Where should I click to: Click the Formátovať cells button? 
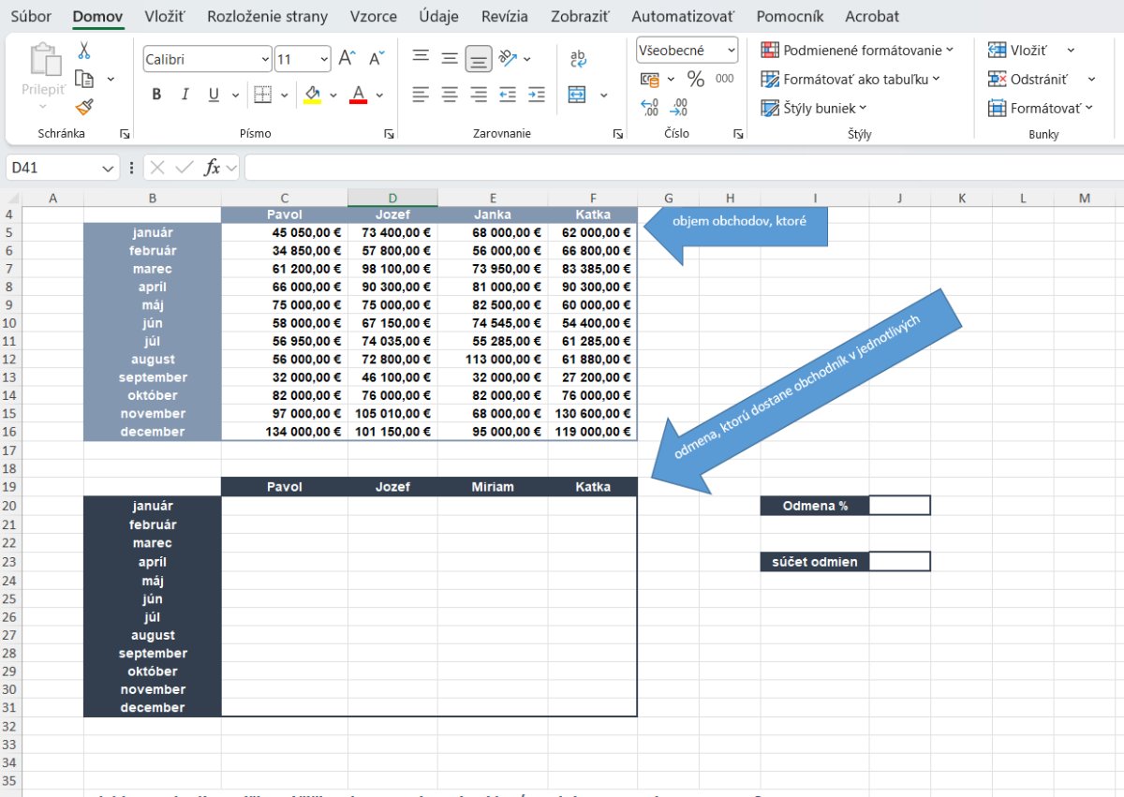pyautogui.click(x=1041, y=108)
